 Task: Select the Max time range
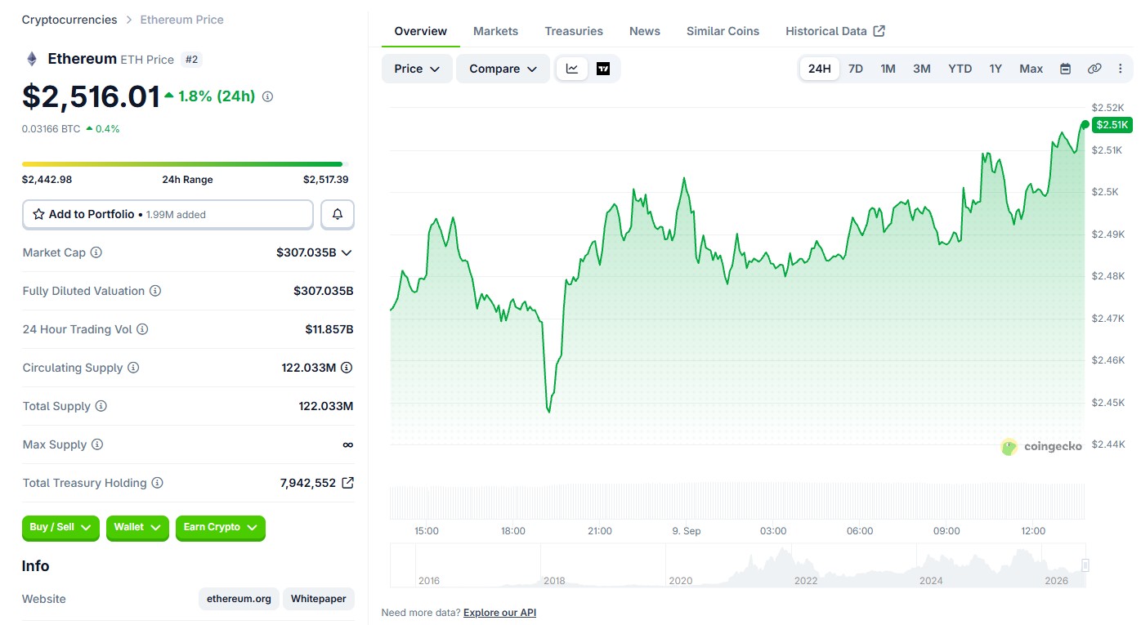pos(1031,69)
